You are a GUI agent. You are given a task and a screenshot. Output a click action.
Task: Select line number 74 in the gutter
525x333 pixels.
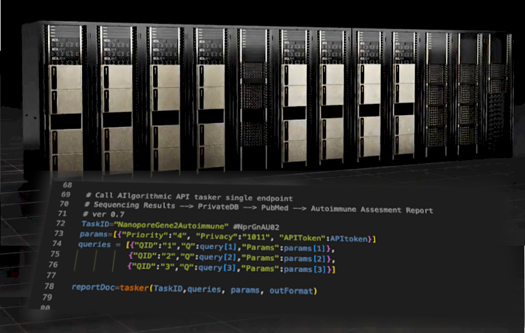(x=57, y=243)
